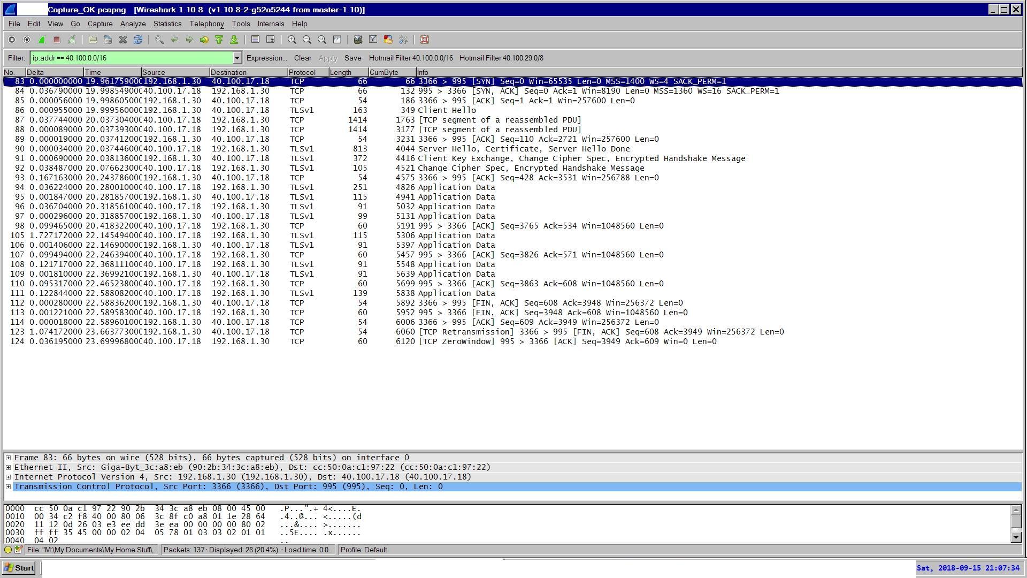Open the Statistics menu

point(167,24)
